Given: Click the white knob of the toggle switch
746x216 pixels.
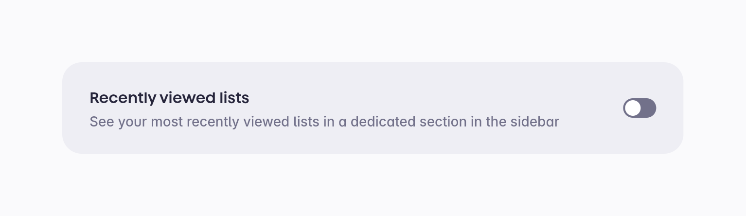Looking at the screenshot, I should pyautogui.click(x=633, y=108).
